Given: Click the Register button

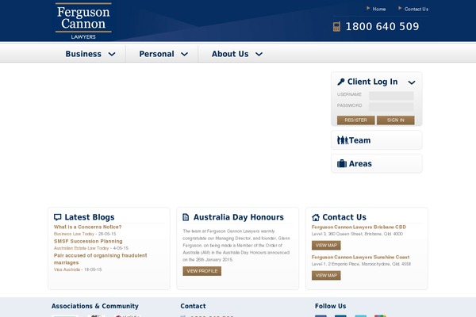Looking at the screenshot, I should click(x=355, y=120).
